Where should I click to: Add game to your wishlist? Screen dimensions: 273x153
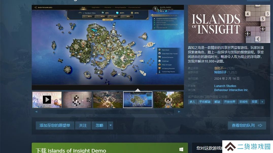point(55,125)
